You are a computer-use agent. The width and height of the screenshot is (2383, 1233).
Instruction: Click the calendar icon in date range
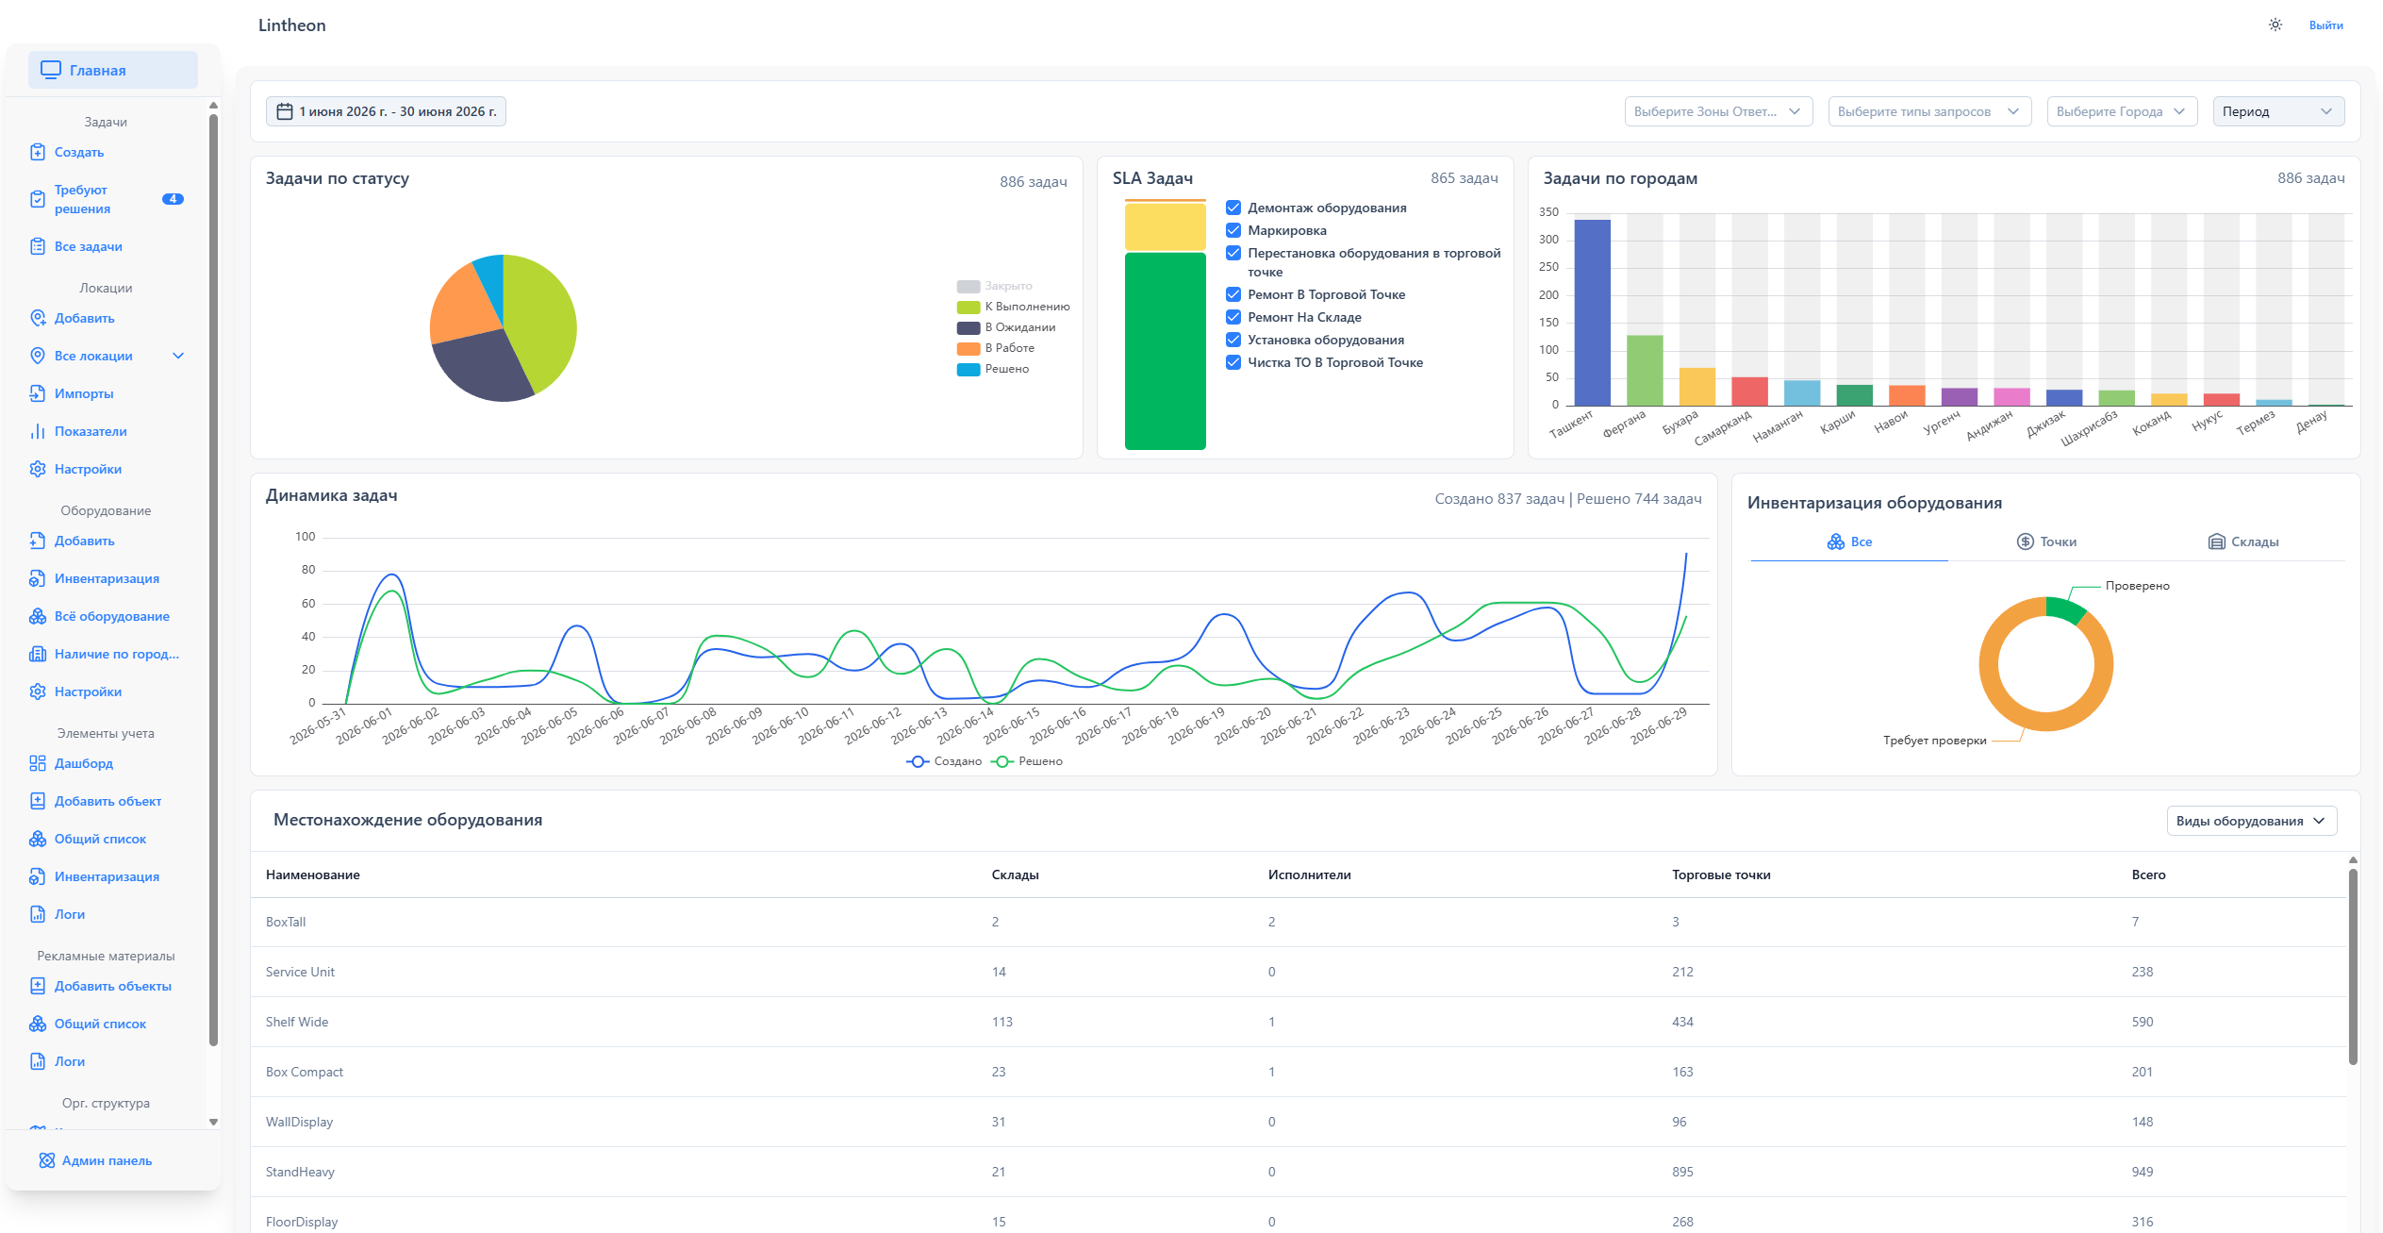pyautogui.click(x=284, y=111)
